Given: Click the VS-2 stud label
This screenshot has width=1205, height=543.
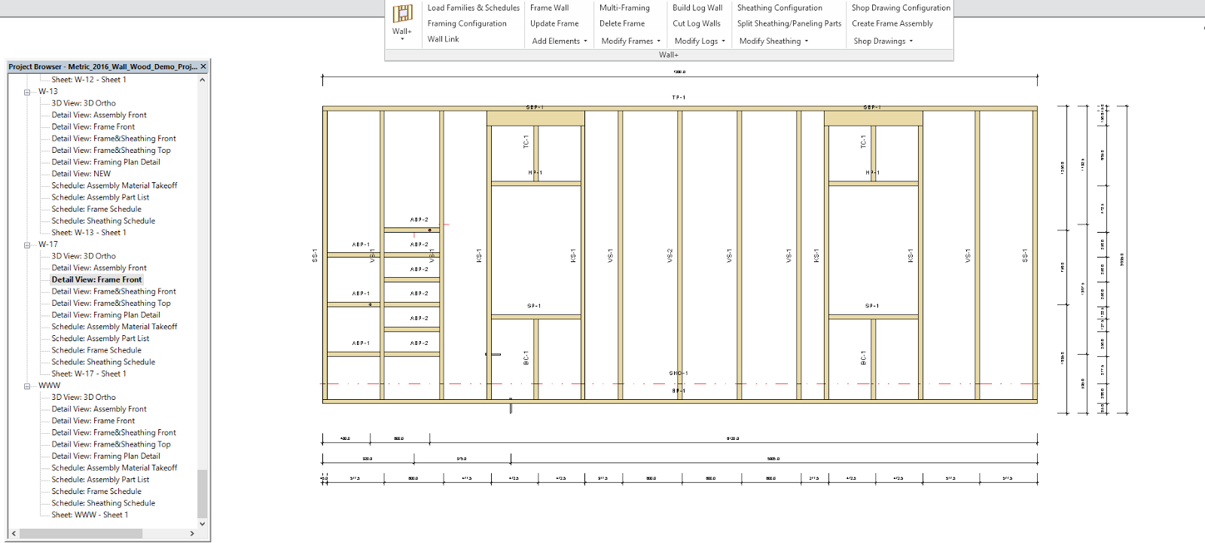Looking at the screenshot, I should 670,256.
